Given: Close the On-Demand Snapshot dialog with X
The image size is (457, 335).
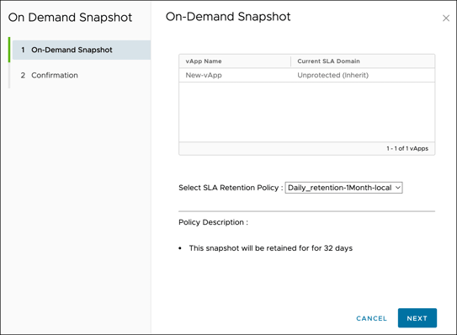Looking at the screenshot, I should 445,18.
